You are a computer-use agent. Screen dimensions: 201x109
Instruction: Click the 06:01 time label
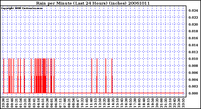[x=52, y=103]
